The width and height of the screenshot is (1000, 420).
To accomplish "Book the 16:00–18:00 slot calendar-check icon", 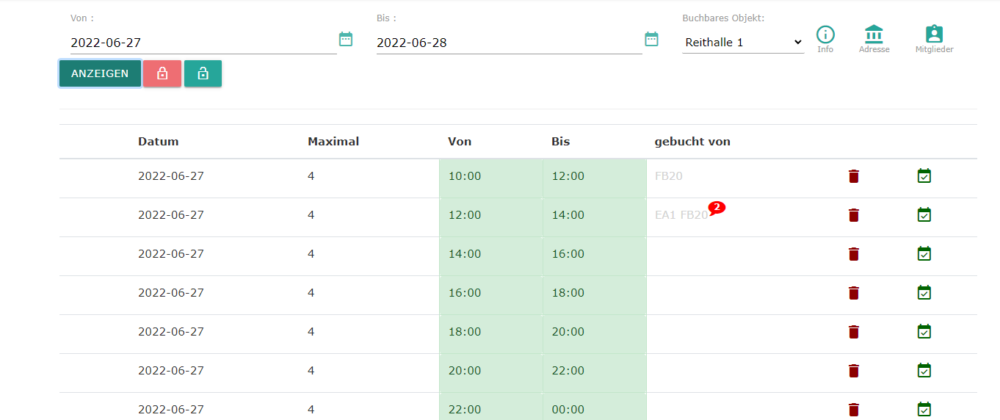I will (924, 292).
